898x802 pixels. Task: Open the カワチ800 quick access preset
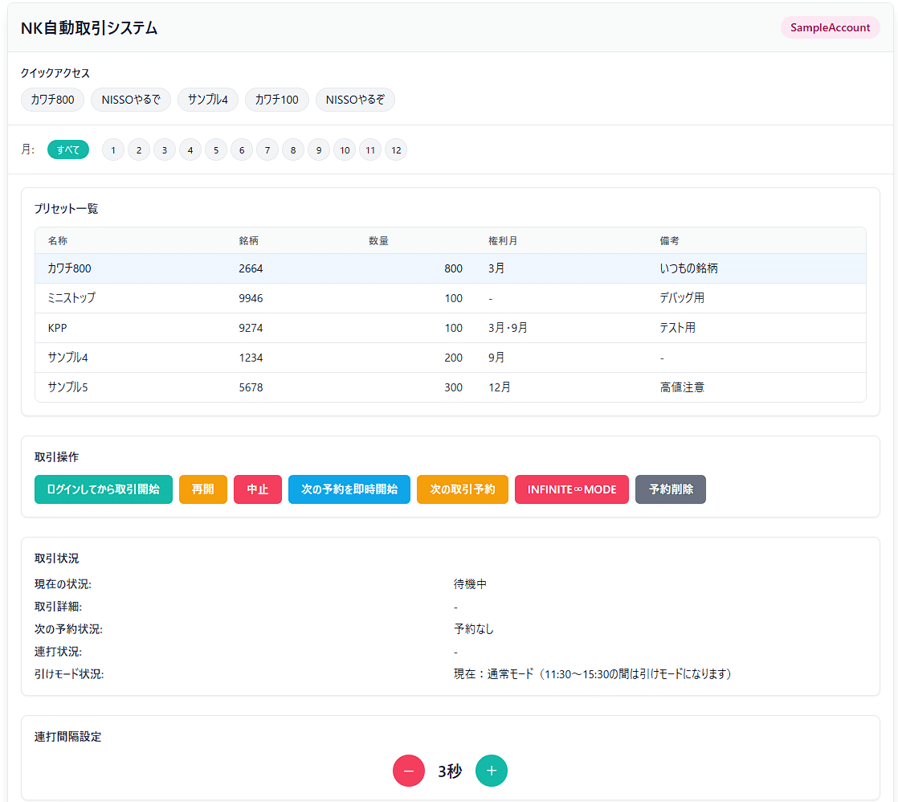point(52,100)
